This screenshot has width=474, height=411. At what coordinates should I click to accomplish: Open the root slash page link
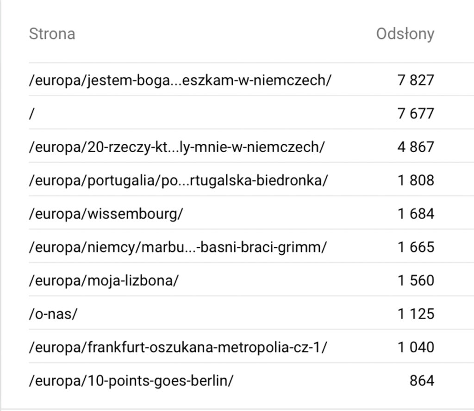[x=32, y=114]
